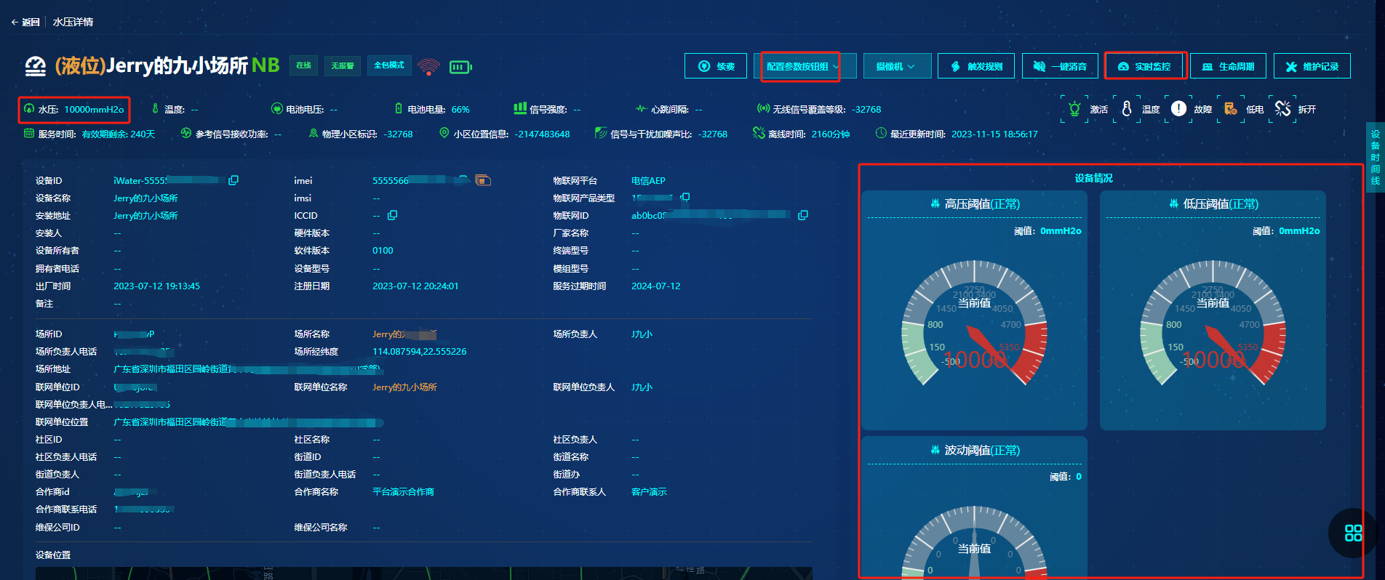The height and width of the screenshot is (580, 1385).
Task: Click the 设备位置 section heading
Action: tap(53, 555)
